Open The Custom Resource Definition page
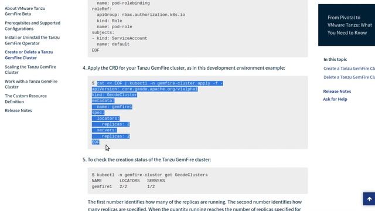Image resolution: width=375 pixels, height=211 pixels. [26, 98]
